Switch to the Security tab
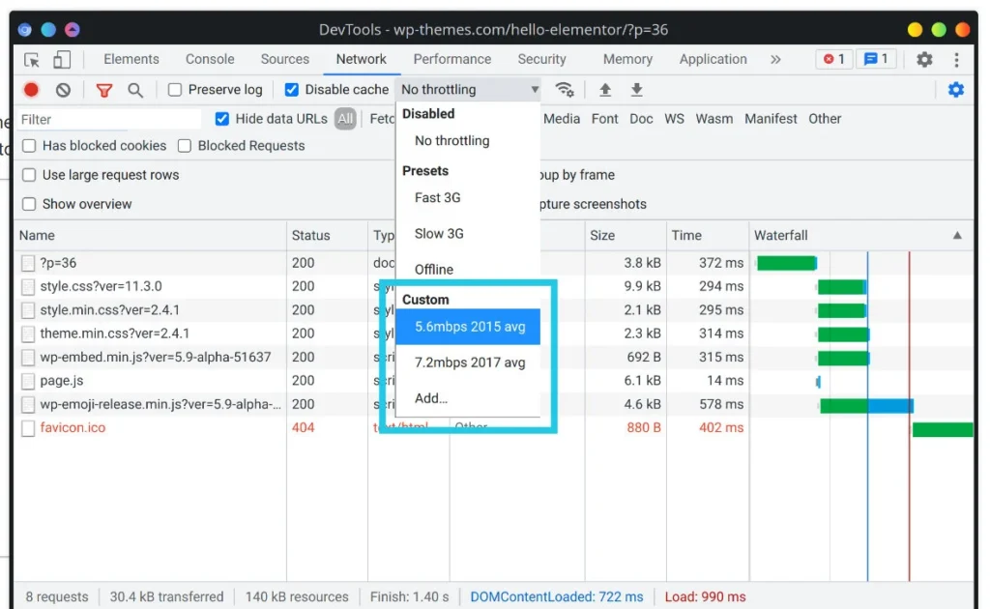This screenshot has height=609, width=990. pyautogui.click(x=541, y=59)
